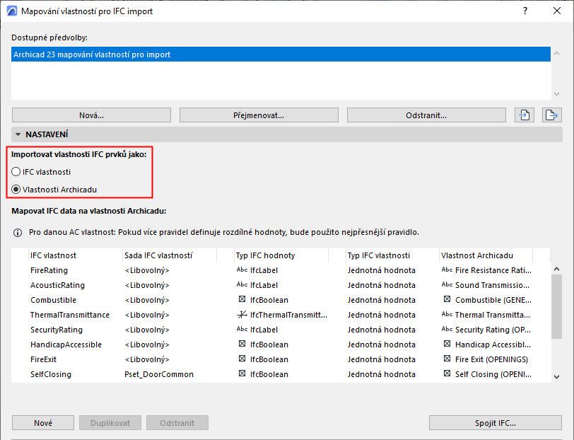The width and height of the screenshot is (574, 440).
Task: Click the Archicad logo in the title bar
Action: tap(11, 11)
